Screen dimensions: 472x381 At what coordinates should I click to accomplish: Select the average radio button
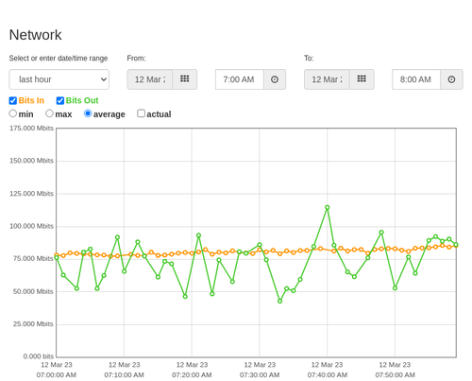coord(88,113)
